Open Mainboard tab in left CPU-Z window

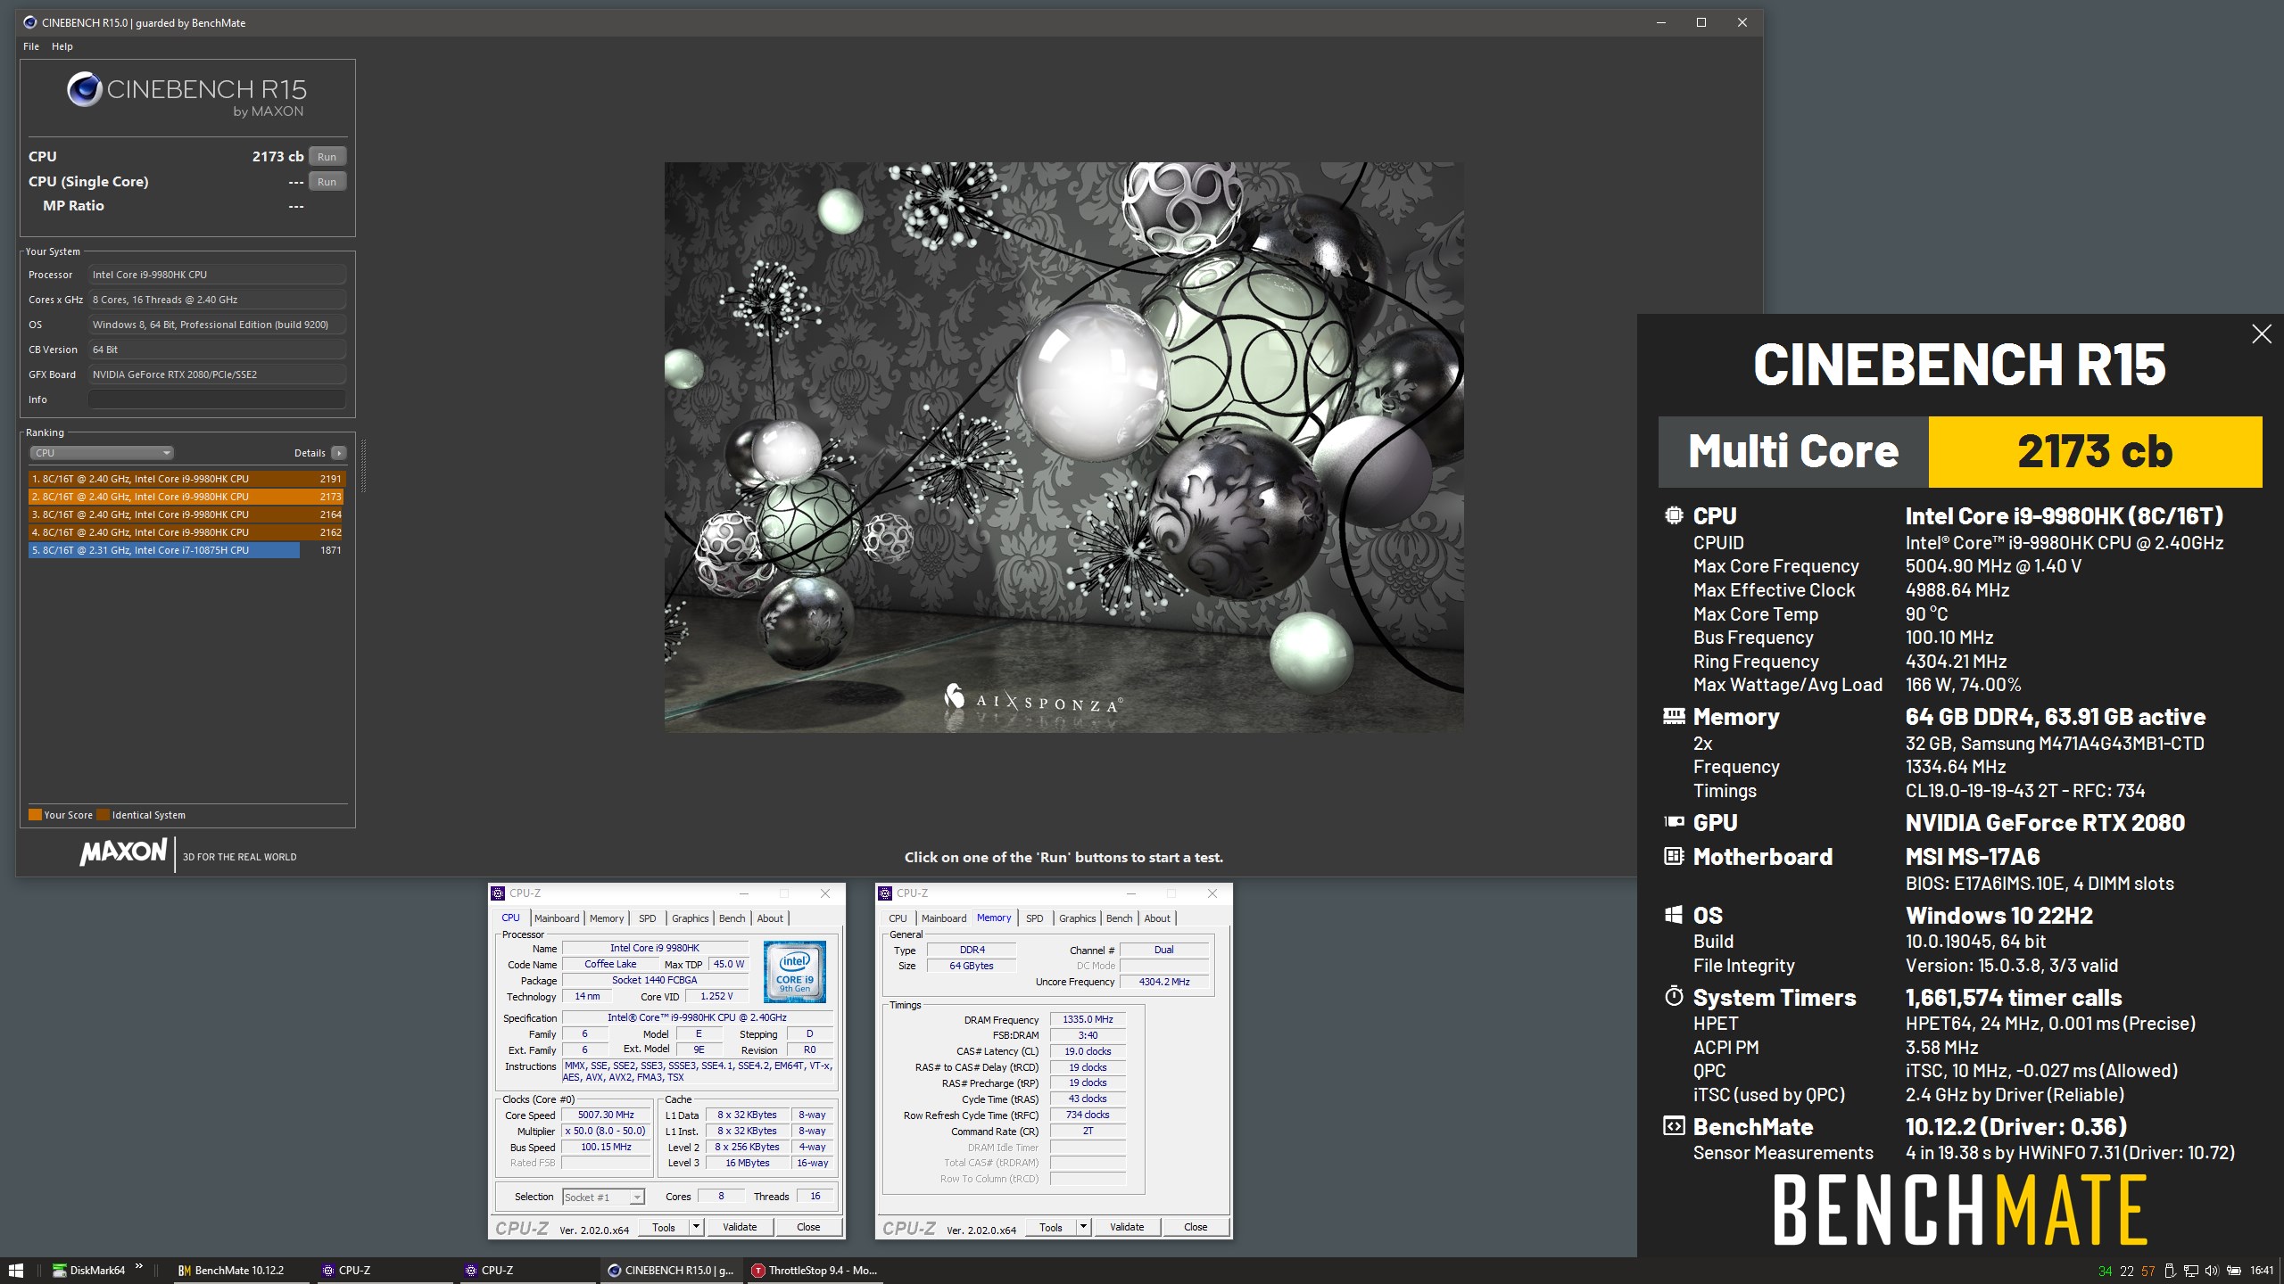tap(557, 918)
